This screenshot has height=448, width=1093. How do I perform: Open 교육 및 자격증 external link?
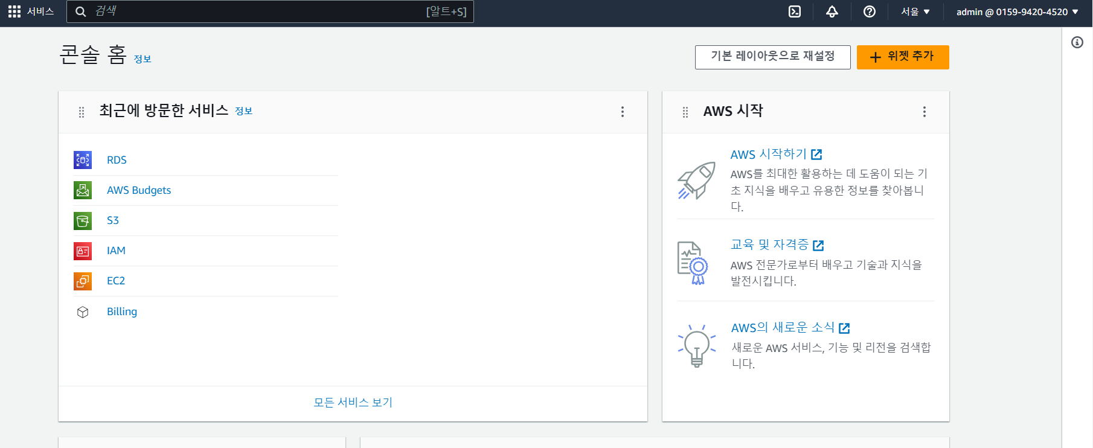point(777,245)
